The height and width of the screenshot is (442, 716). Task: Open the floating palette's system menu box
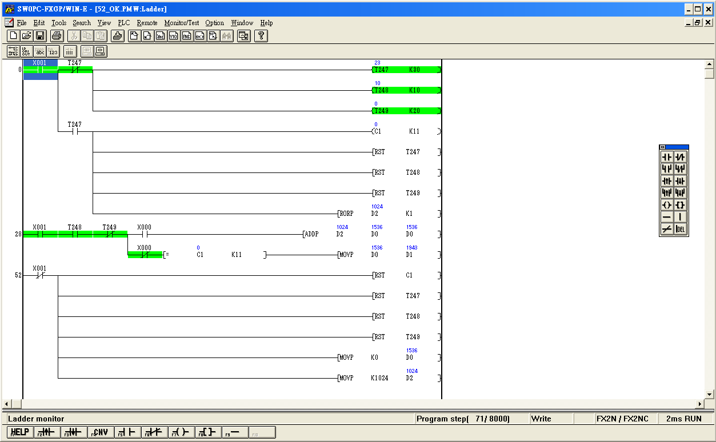pos(663,147)
